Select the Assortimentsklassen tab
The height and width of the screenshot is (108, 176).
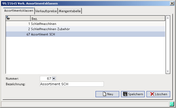point(19,11)
